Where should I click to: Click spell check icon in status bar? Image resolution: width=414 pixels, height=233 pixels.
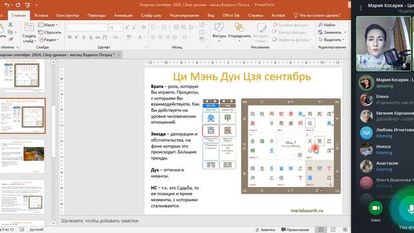coord(22,230)
